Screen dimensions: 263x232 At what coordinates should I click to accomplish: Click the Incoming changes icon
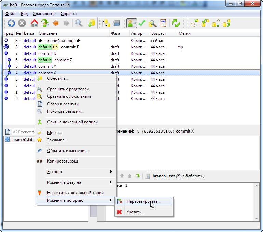195,23
